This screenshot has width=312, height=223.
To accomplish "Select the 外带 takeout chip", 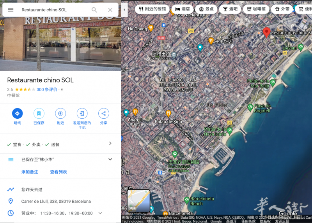I will coord(282,9).
